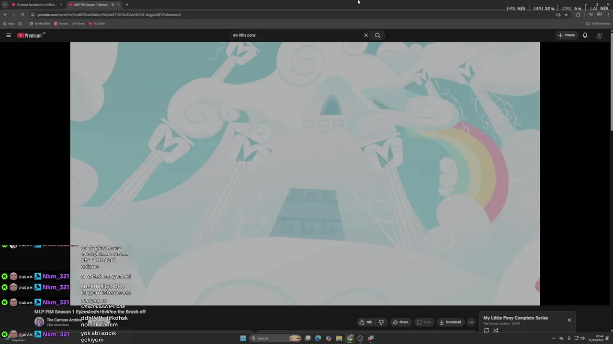Open the Apps bookmarks shortcut
This screenshot has height=344, width=613.
9,23
